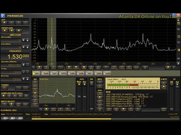Select the Tochigi Hoso memory entry
The height and width of the screenshot is (135, 181).
(x=125, y=99)
